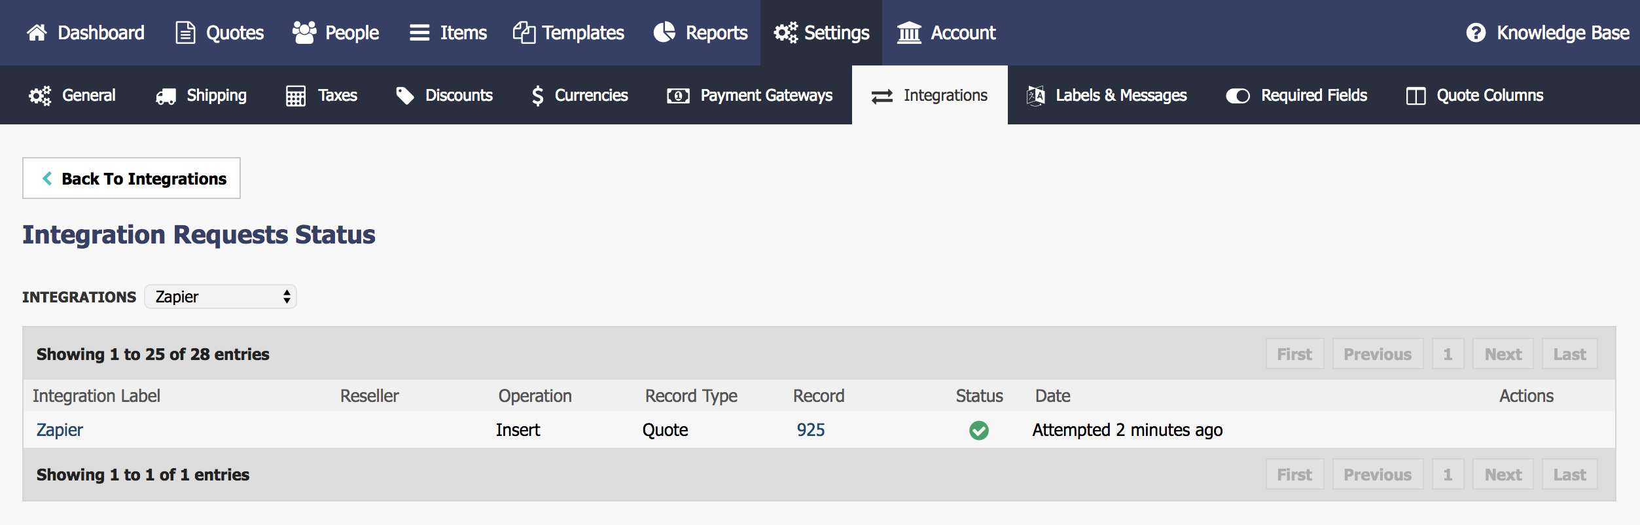Viewport: 1640px width, 525px height.
Task: Switch to the Shipping settings tab
Action: pyautogui.click(x=201, y=96)
